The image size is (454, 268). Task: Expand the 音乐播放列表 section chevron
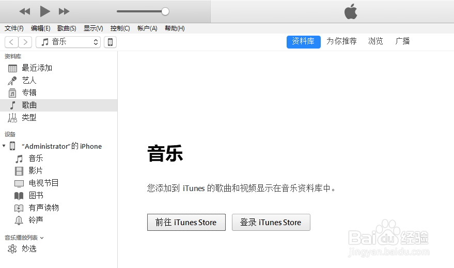coord(42,238)
